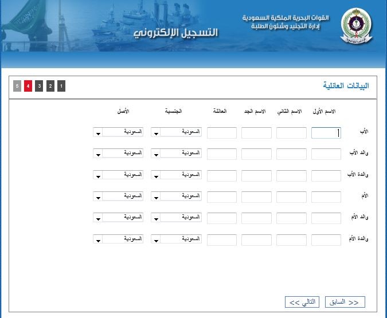Click the والدة الأب second name field
This screenshot has width=387, height=318.
point(291,176)
